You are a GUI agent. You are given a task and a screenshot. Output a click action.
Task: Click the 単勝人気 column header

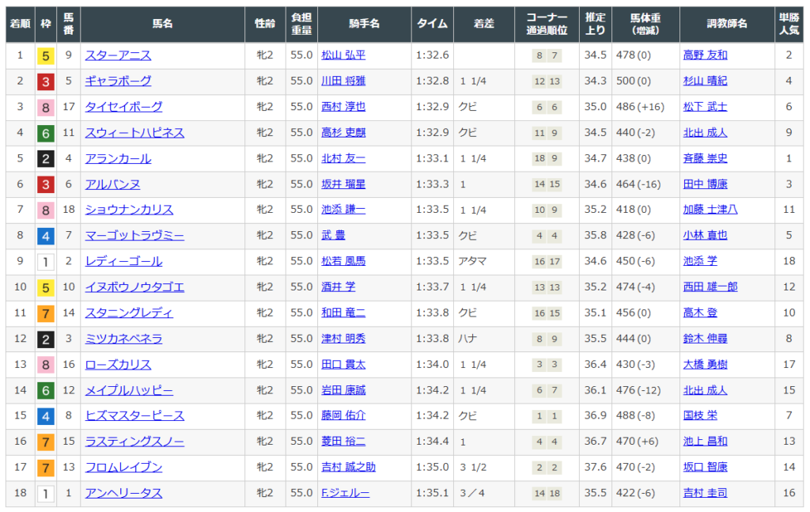tap(789, 25)
